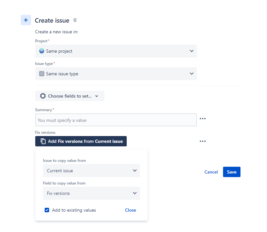Image resolution: width=267 pixels, height=232 pixels.
Task: Click the Add to existing values label
Action: pos(74,210)
